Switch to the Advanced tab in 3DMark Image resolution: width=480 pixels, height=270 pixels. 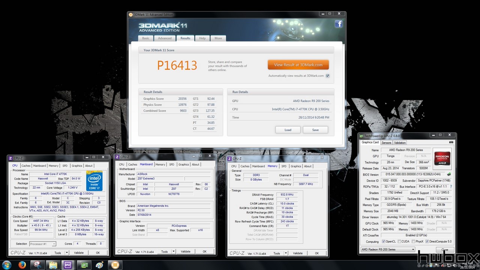coord(165,38)
